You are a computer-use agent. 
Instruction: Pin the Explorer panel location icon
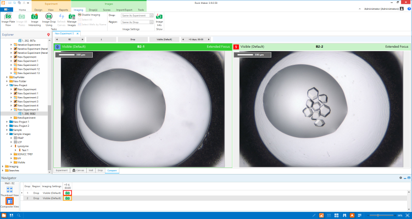[48, 35]
